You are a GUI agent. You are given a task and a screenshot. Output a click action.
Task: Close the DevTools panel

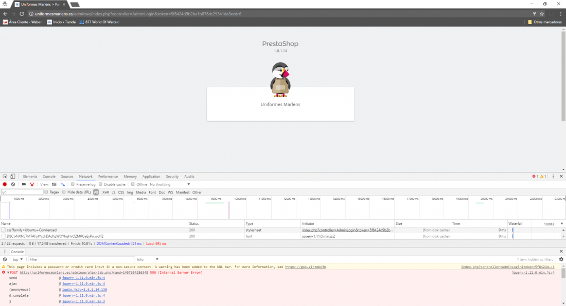(561, 177)
